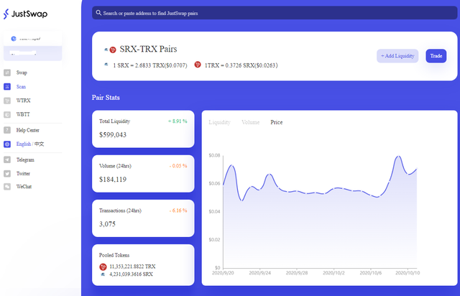Click the - 0.05 % volume change
The width and height of the screenshot is (460, 296).
click(178, 166)
